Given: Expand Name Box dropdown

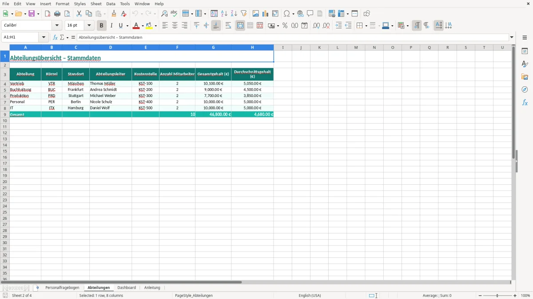Looking at the screenshot, I should click(x=44, y=38).
